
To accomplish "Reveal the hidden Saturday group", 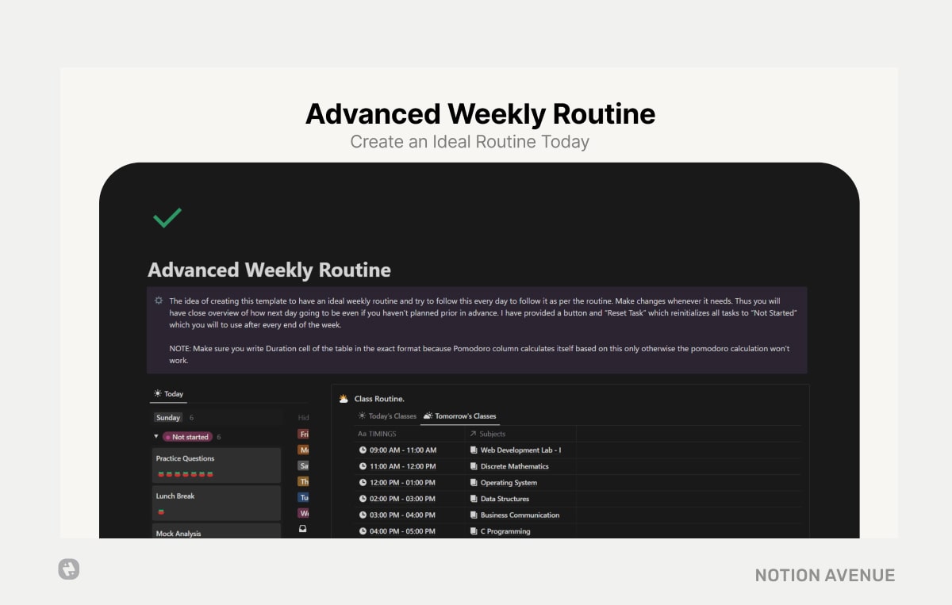I will pos(304,465).
